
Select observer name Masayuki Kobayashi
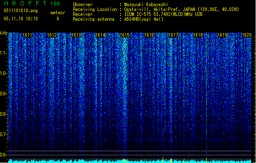pos(146,4)
